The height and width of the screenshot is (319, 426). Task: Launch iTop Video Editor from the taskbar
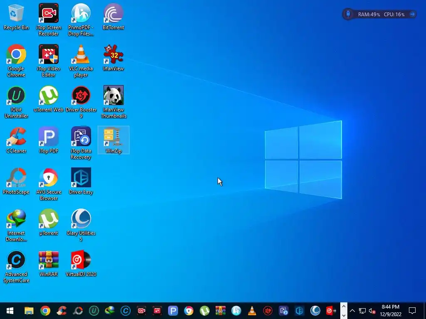pos(157,311)
